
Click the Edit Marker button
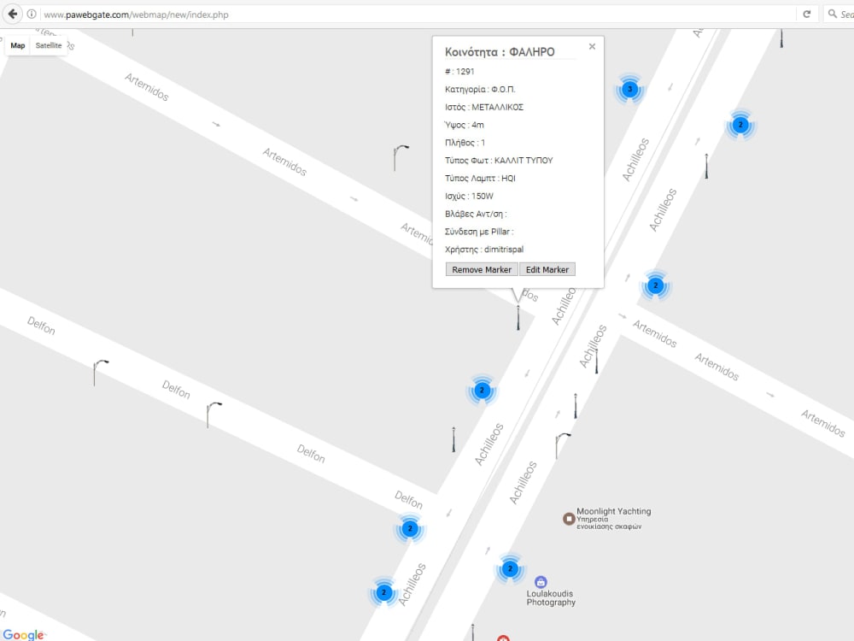tap(547, 269)
